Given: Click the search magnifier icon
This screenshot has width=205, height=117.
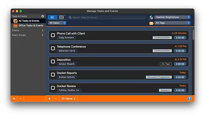Looking at the screenshot, I should click(x=70, y=17).
